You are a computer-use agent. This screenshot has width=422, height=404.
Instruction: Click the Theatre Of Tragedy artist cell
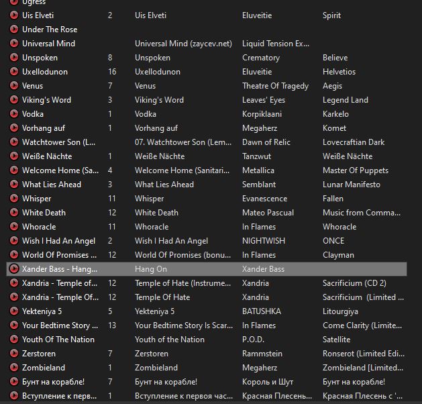coord(275,86)
